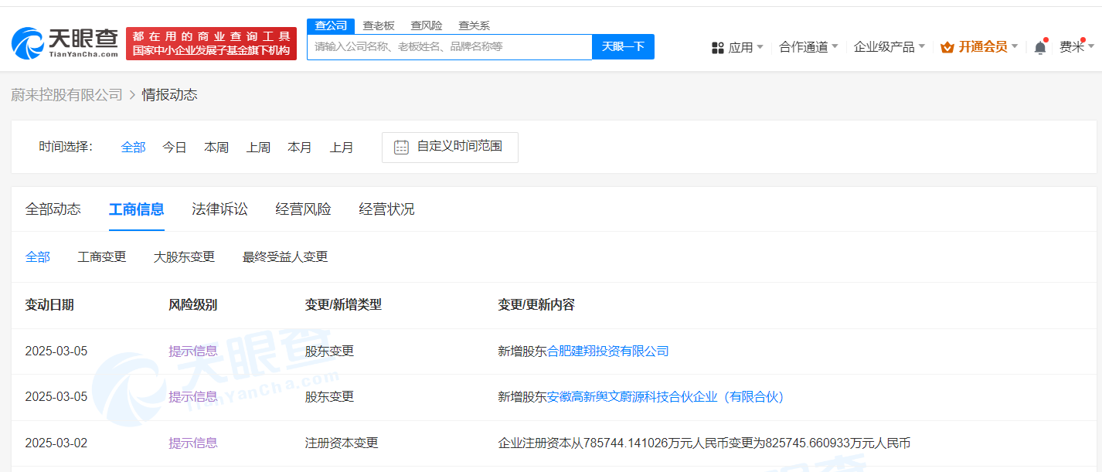This screenshot has width=1102, height=472.
Task: Click the 天眼一下 search button
Action: tap(623, 46)
